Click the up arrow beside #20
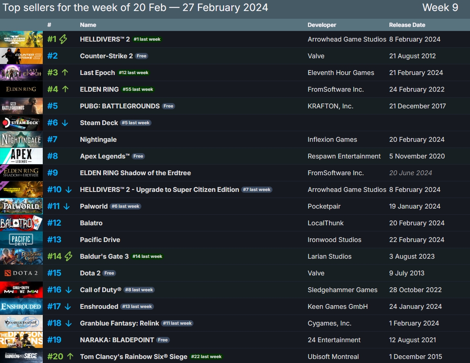Viewport: 470px width, 363px height. coord(70,356)
